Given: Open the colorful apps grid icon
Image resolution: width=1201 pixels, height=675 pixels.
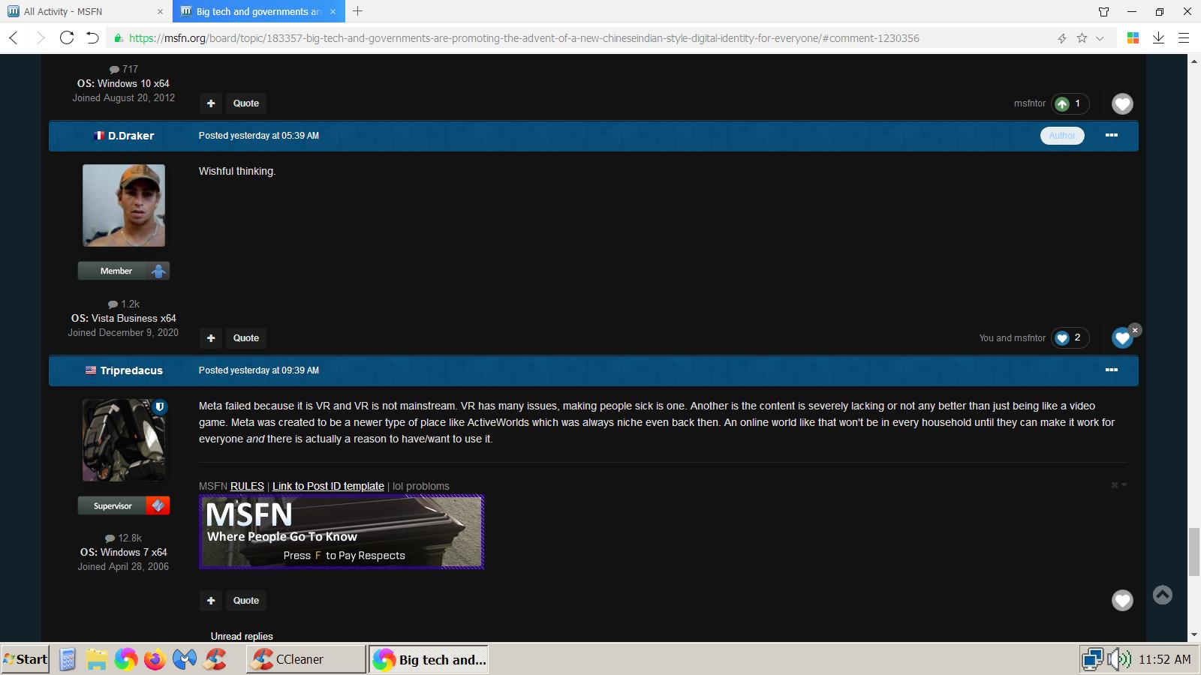Looking at the screenshot, I should coord(1133,38).
